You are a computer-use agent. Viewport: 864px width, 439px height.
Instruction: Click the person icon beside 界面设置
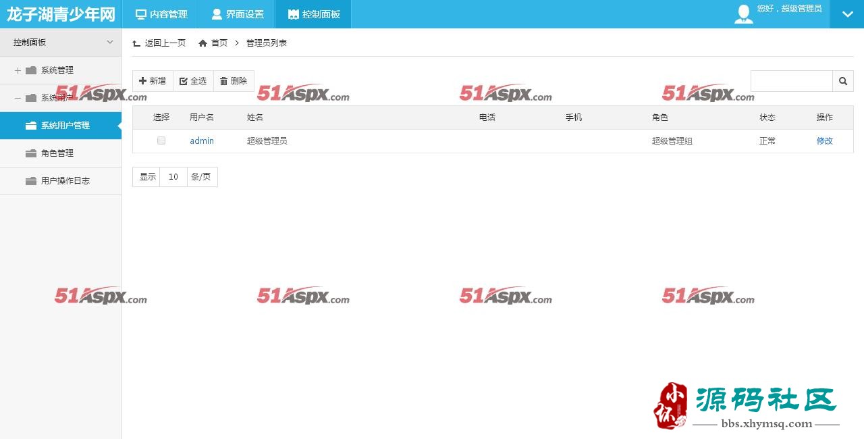217,14
